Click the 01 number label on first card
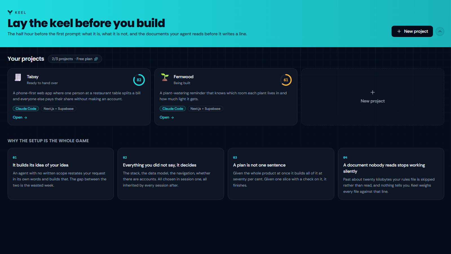Viewport: 451px width, 254px height. (x=15, y=157)
